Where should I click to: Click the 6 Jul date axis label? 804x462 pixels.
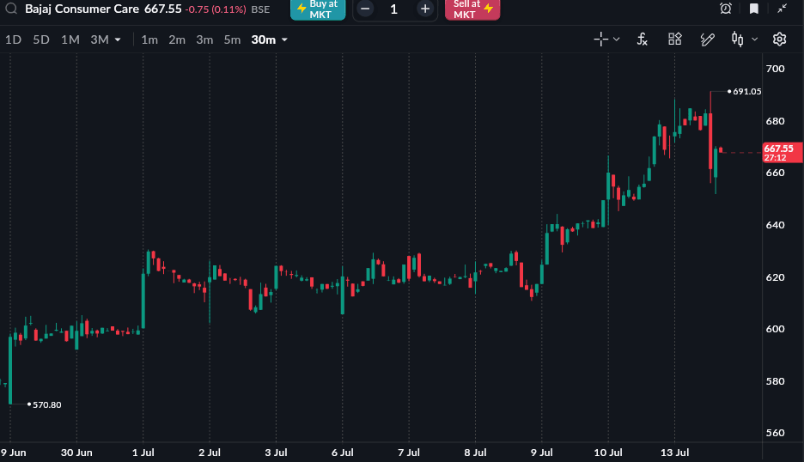pos(343,453)
